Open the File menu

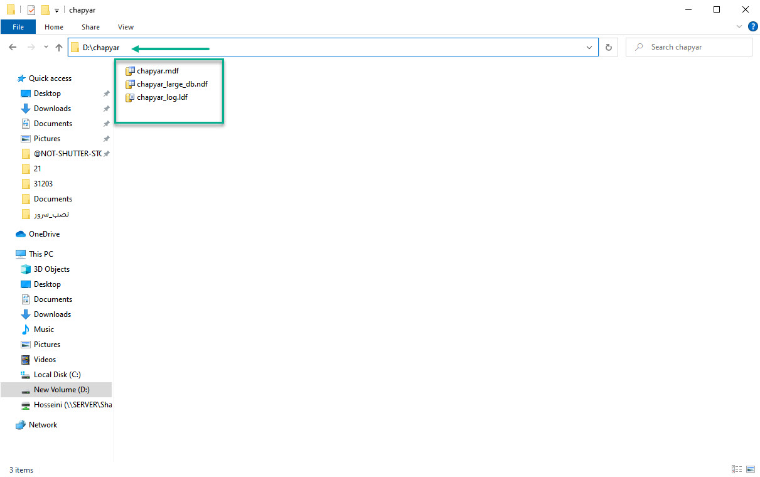(18, 27)
